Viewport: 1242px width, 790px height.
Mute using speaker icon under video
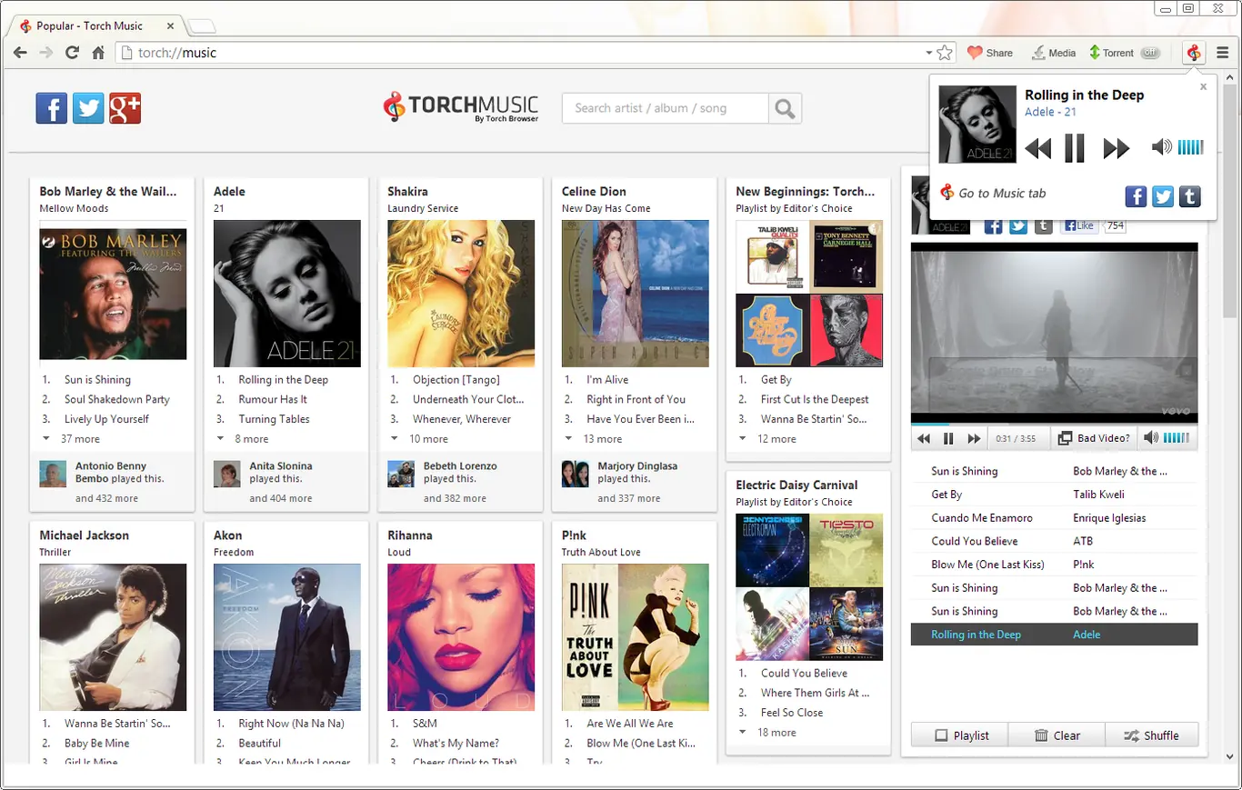coord(1151,438)
